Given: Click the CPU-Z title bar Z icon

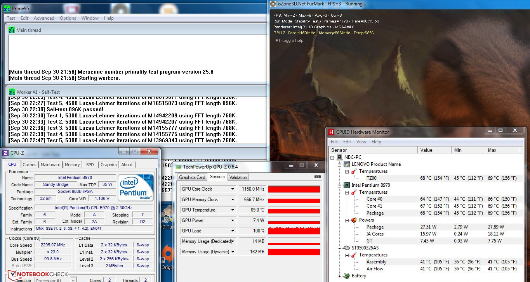Looking at the screenshot, I should pyautogui.click(x=5, y=153).
